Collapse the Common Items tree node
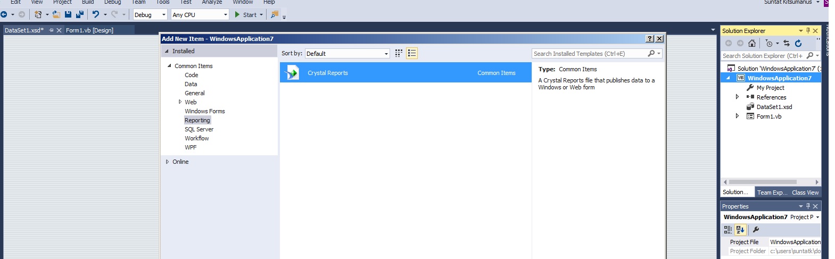This screenshot has width=835, height=259. [170, 66]
